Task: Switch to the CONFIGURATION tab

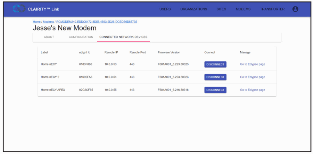Action: 81,37
